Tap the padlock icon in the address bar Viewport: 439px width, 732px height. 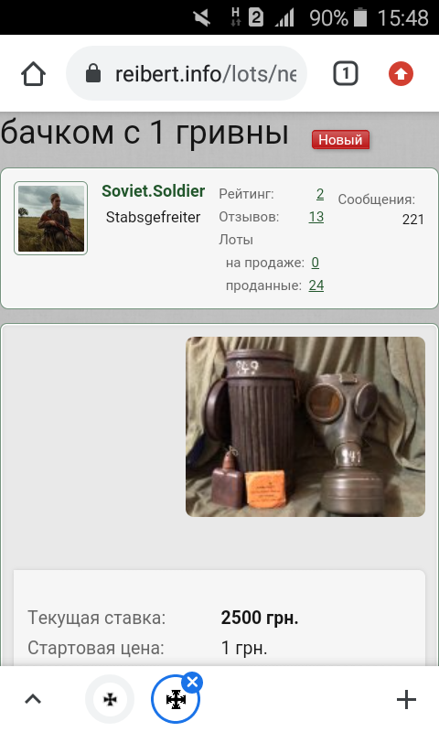pyautogui.click(x=93, y=73)
